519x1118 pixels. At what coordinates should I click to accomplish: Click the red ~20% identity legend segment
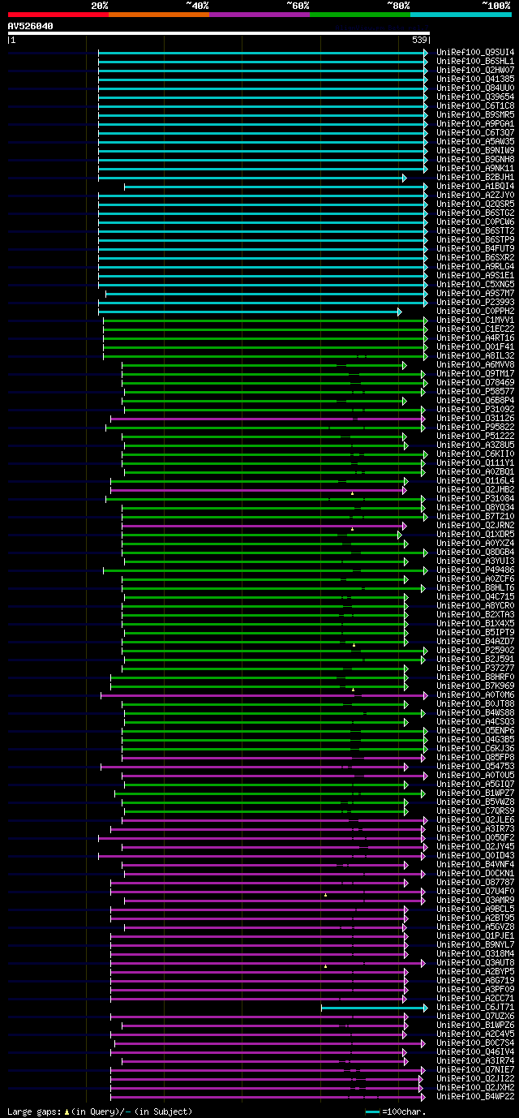(x=58, y=14)
